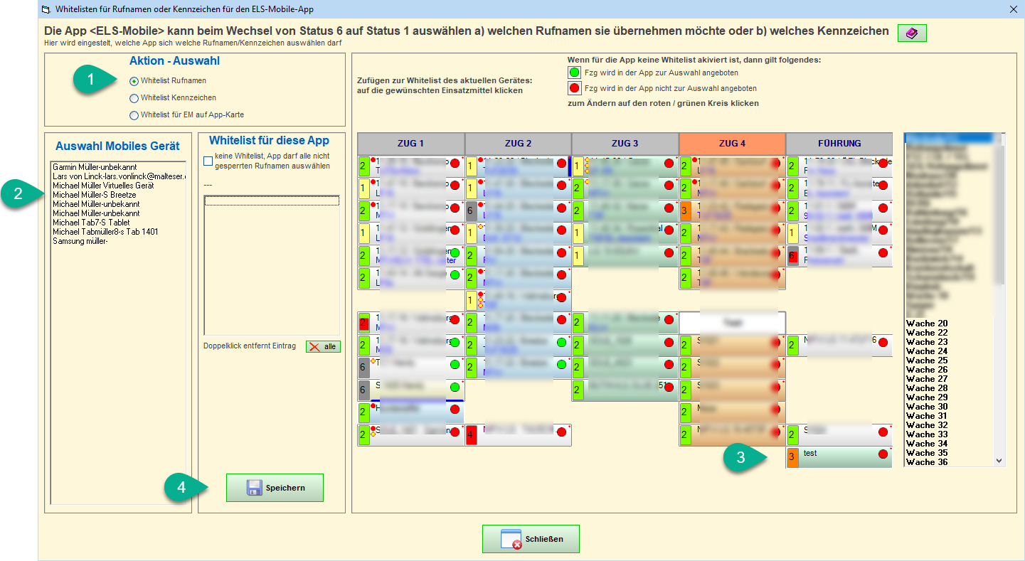Screen dimensions: 1025x561
Task: Select the 'Whitelist Rufnamen' radio button
Action: pos(134,81)
